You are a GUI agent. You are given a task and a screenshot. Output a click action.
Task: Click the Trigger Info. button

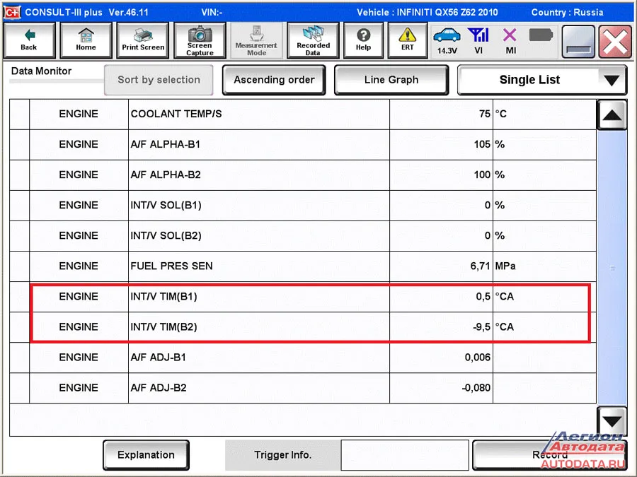click(x=282, y=454)
